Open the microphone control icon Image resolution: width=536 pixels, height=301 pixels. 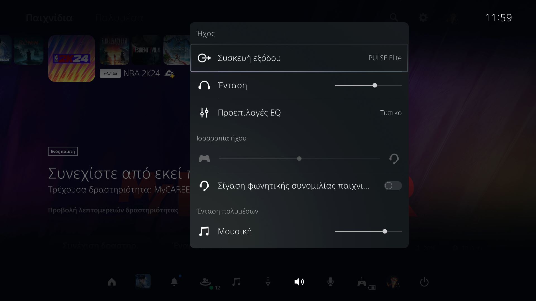coord(330,282)
